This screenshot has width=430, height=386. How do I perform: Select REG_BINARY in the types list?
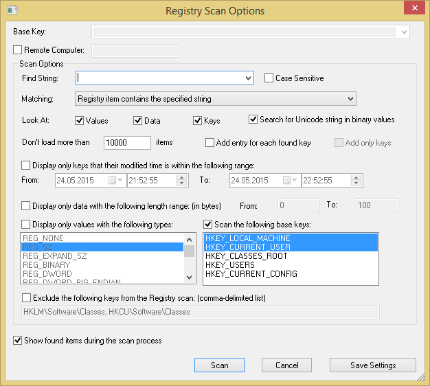tap(102, 265)
